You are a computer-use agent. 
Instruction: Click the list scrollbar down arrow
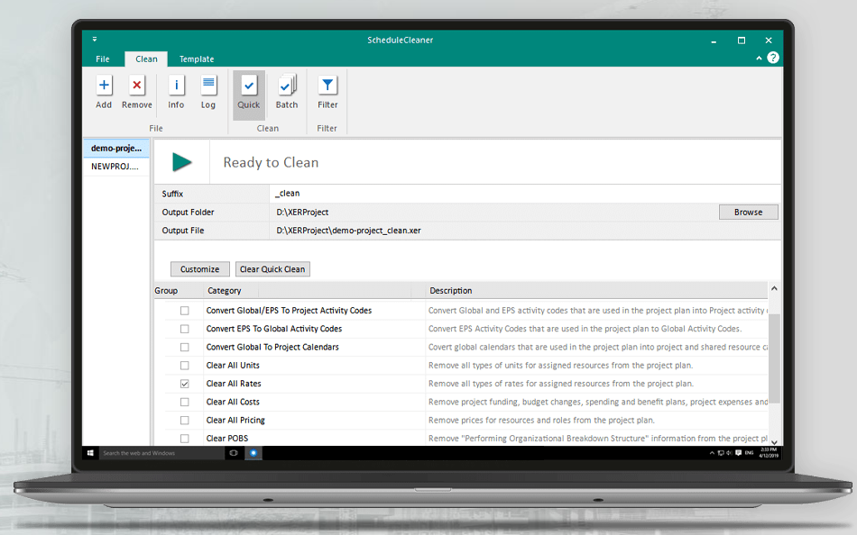(774, 441)
